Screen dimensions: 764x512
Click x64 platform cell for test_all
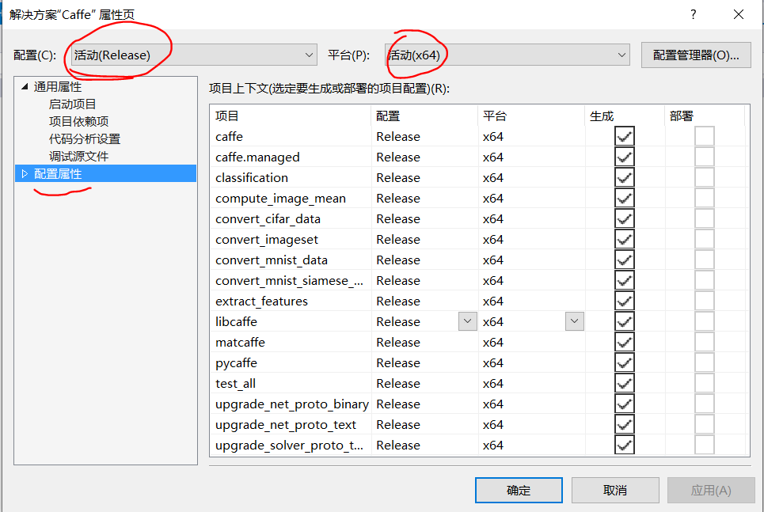point(531,383)
